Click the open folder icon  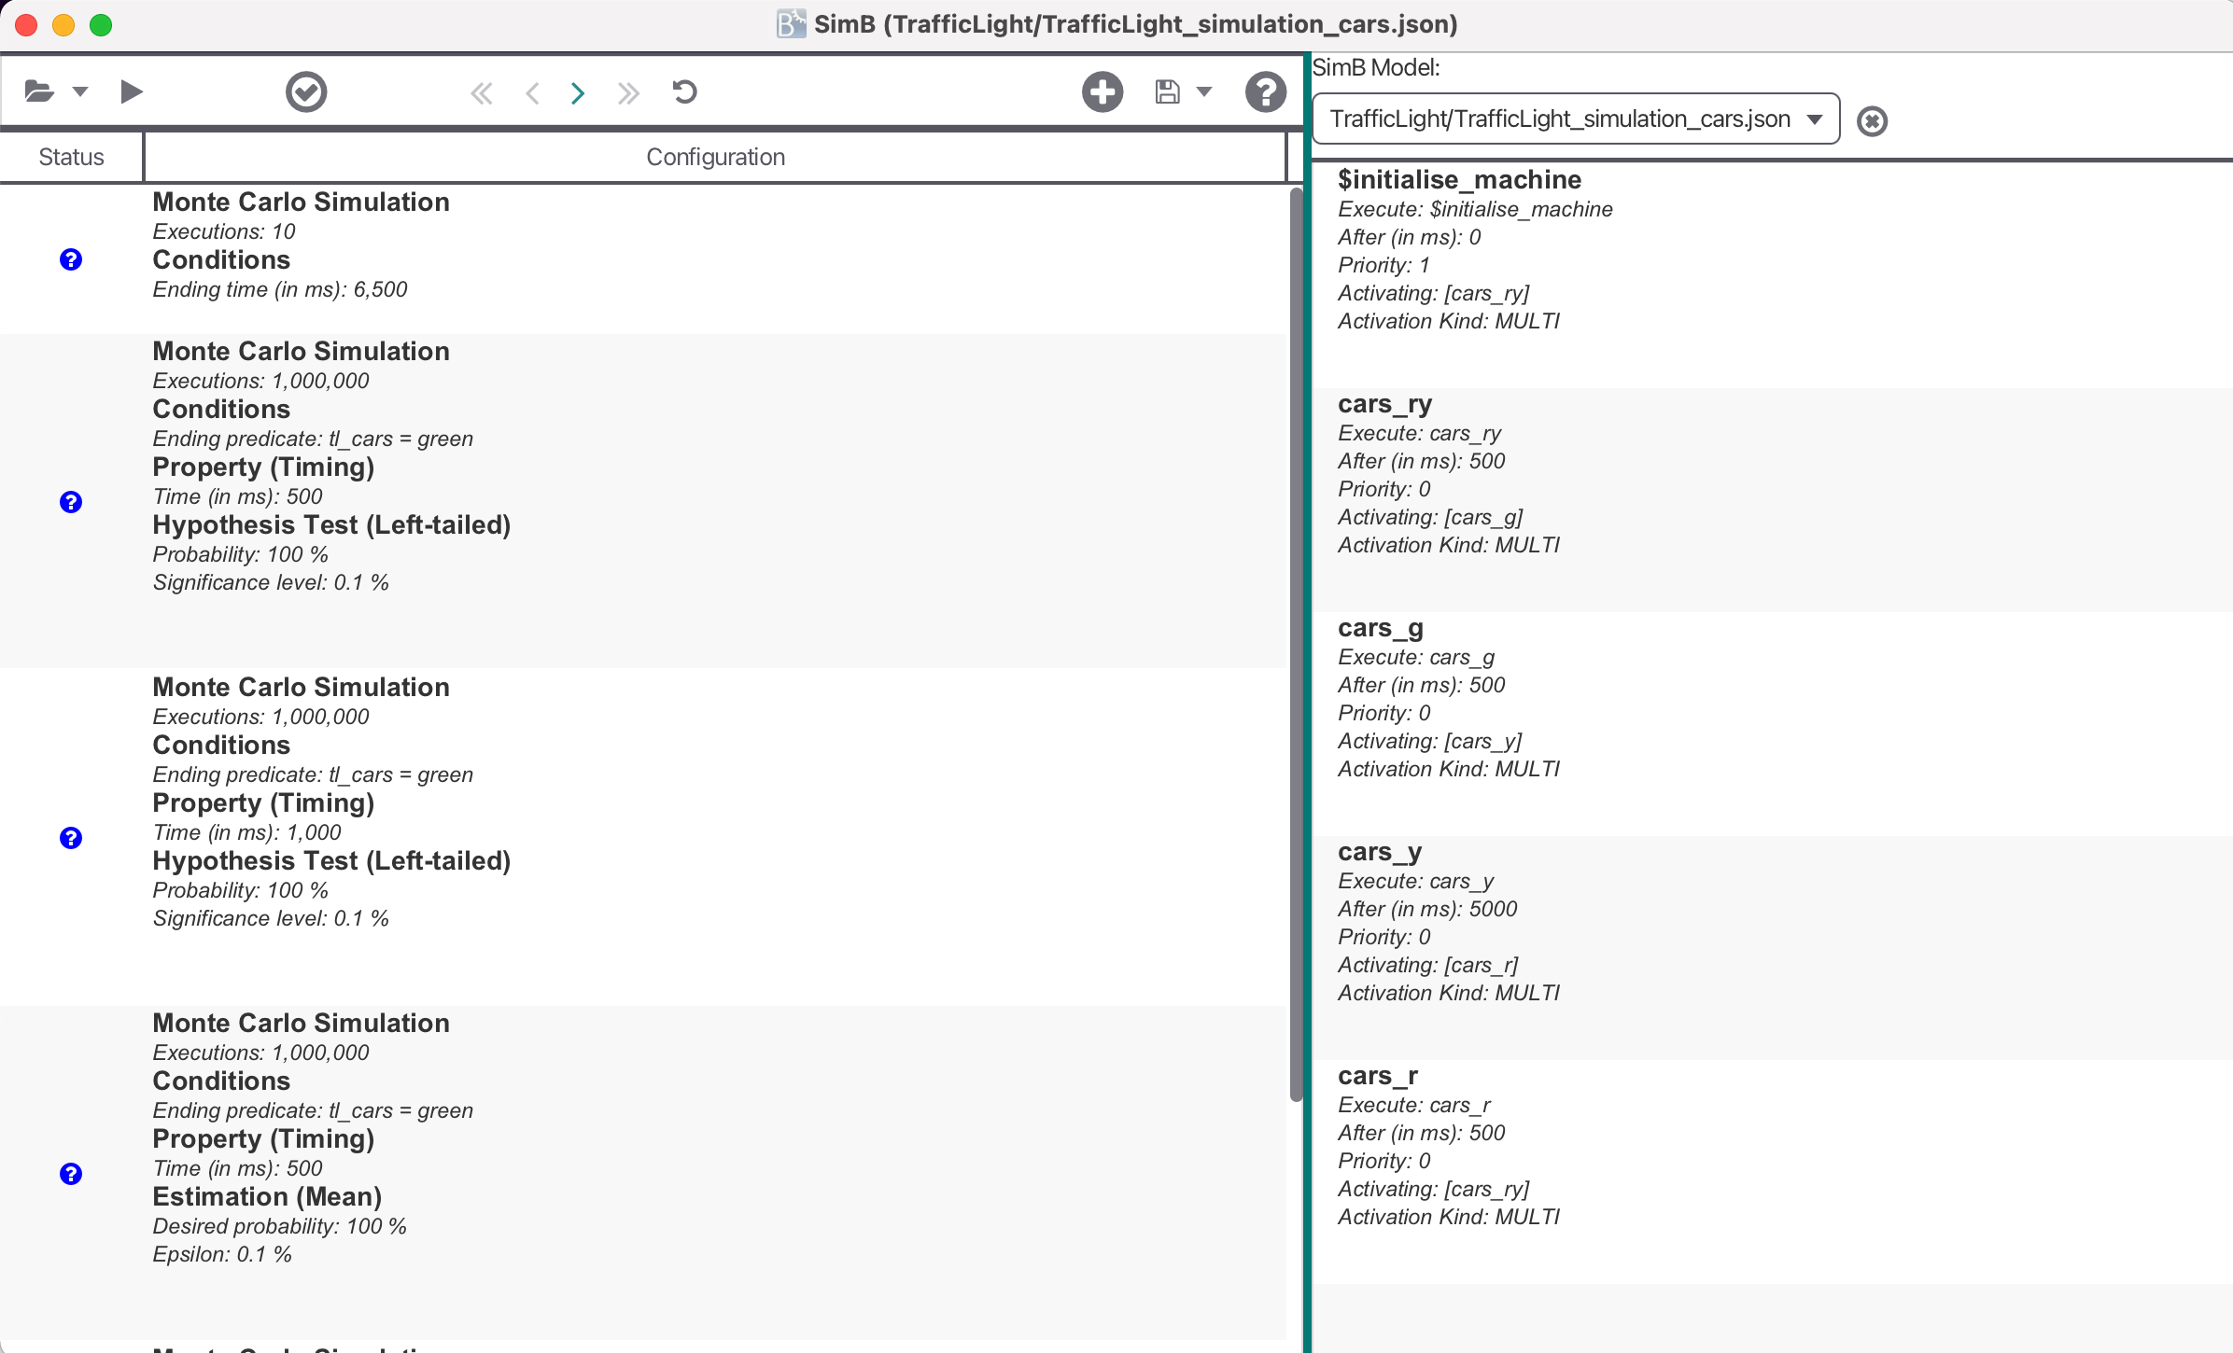(38, 91)
